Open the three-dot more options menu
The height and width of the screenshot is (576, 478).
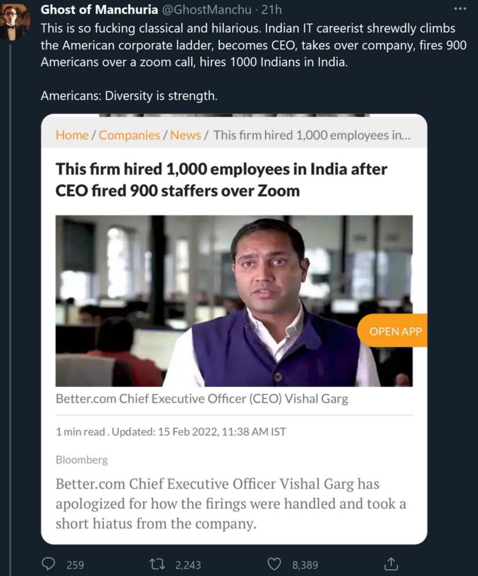[x=460, y=10]
